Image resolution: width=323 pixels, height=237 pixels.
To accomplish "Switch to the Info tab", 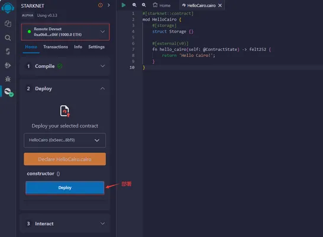I will tap(78, 47).
